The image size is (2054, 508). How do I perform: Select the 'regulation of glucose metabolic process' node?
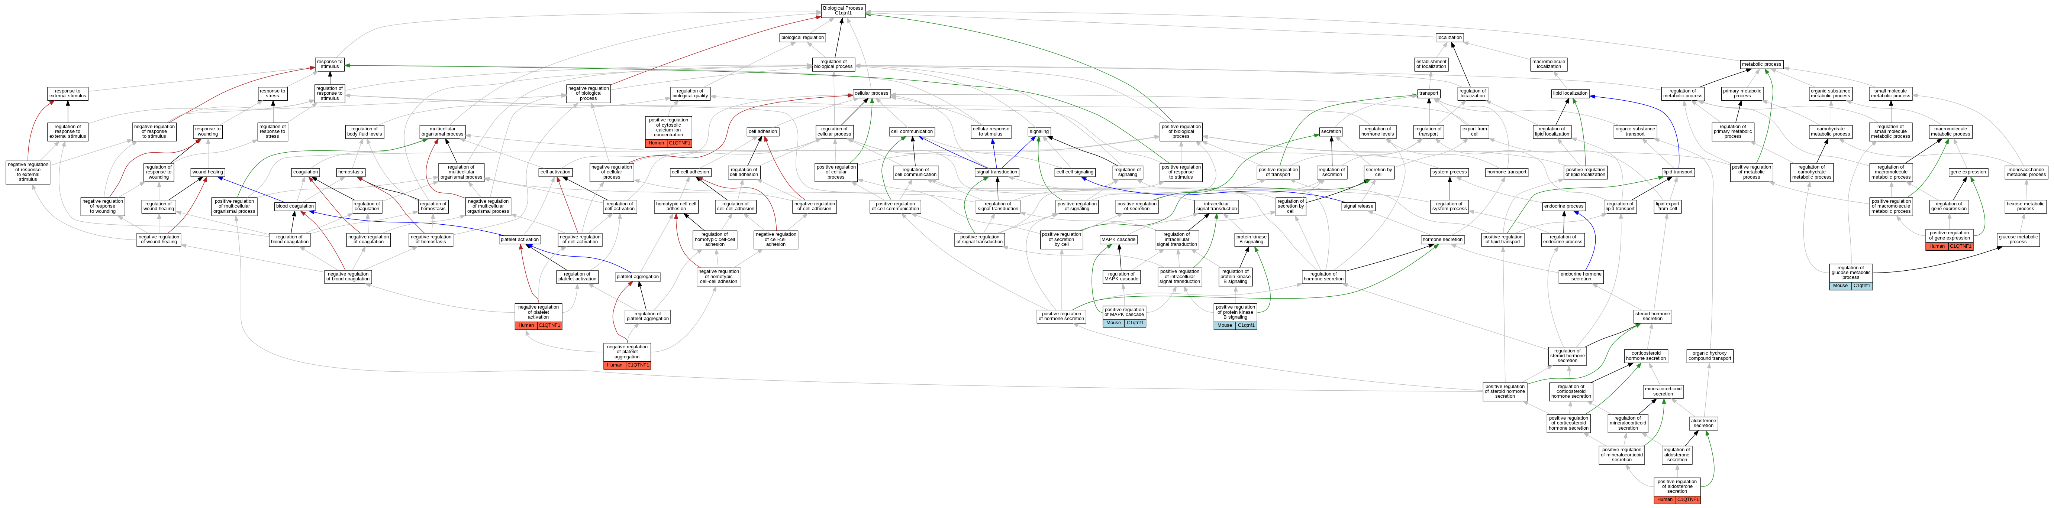tap(1851, 277)
